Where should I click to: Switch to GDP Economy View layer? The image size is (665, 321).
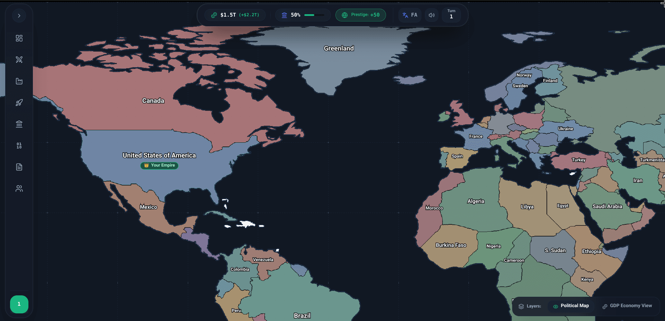click(627, 306)
